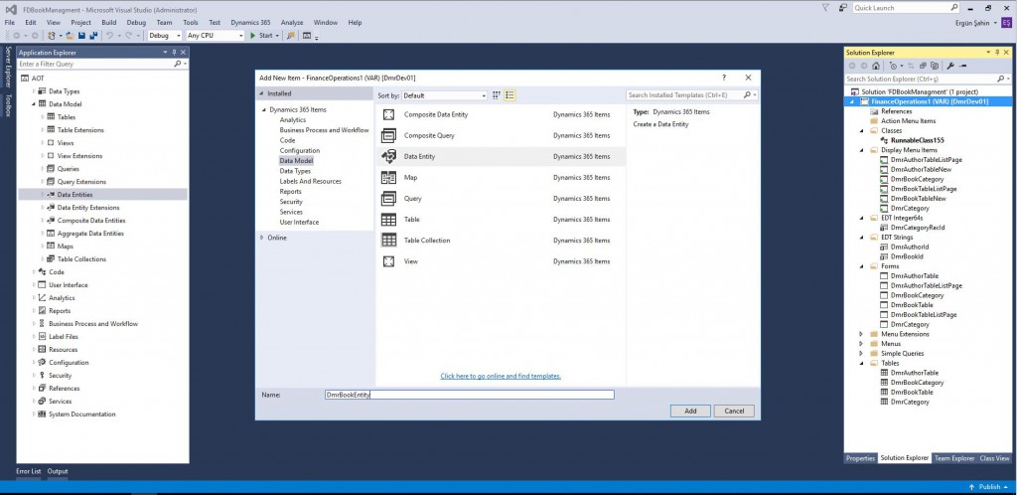Select DmrBookTable under Tables in Solution Explorer

[x=912, y=393]
